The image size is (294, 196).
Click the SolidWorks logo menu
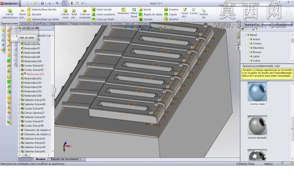click(9, 3)
